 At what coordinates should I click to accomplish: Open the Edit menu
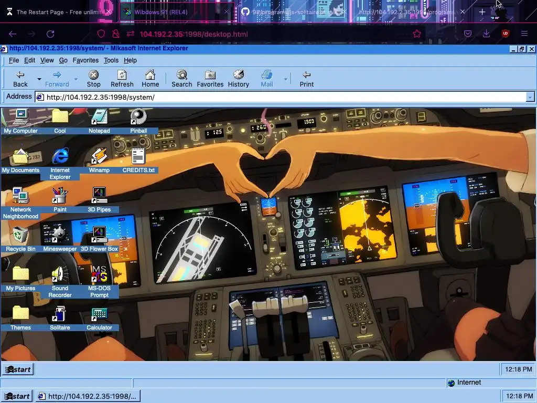click(x=29, y=60)
